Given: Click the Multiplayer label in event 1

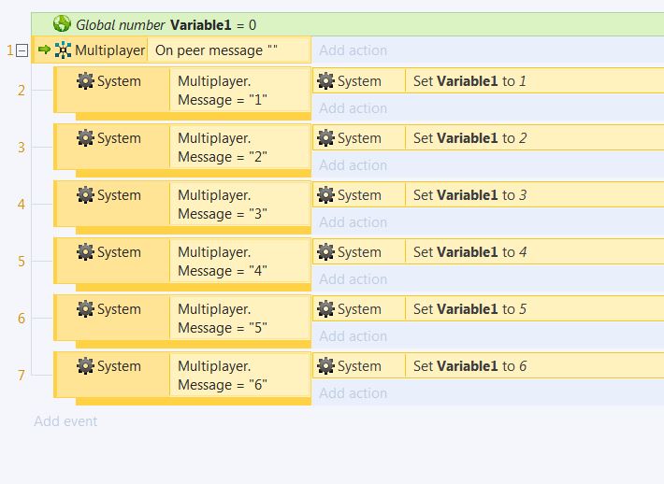Looking at the screenshot, I should [110, 50].
